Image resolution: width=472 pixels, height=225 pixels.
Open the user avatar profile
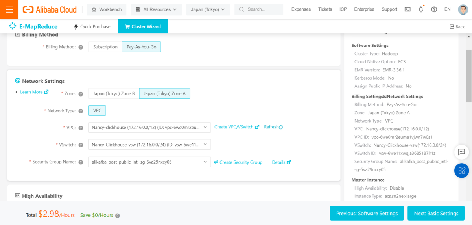pyautogui.click(x=463, y=9)
